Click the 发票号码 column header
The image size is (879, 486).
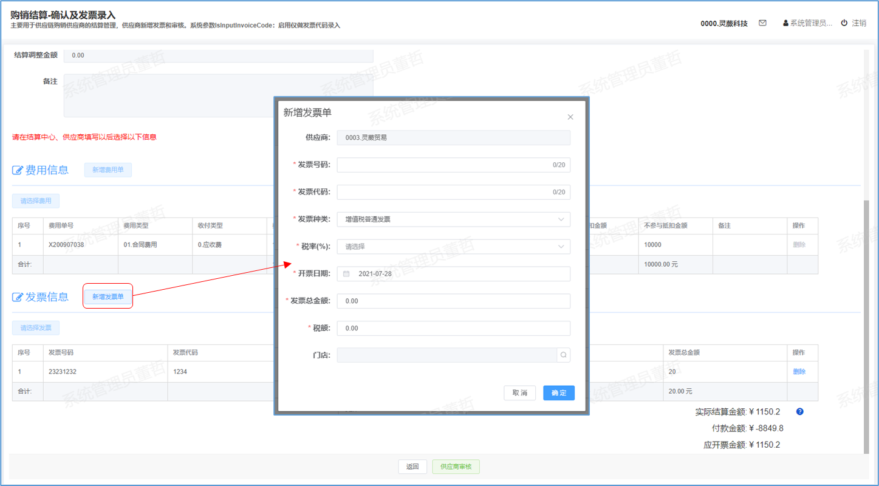pyautogui.click(x=106, y=352)
